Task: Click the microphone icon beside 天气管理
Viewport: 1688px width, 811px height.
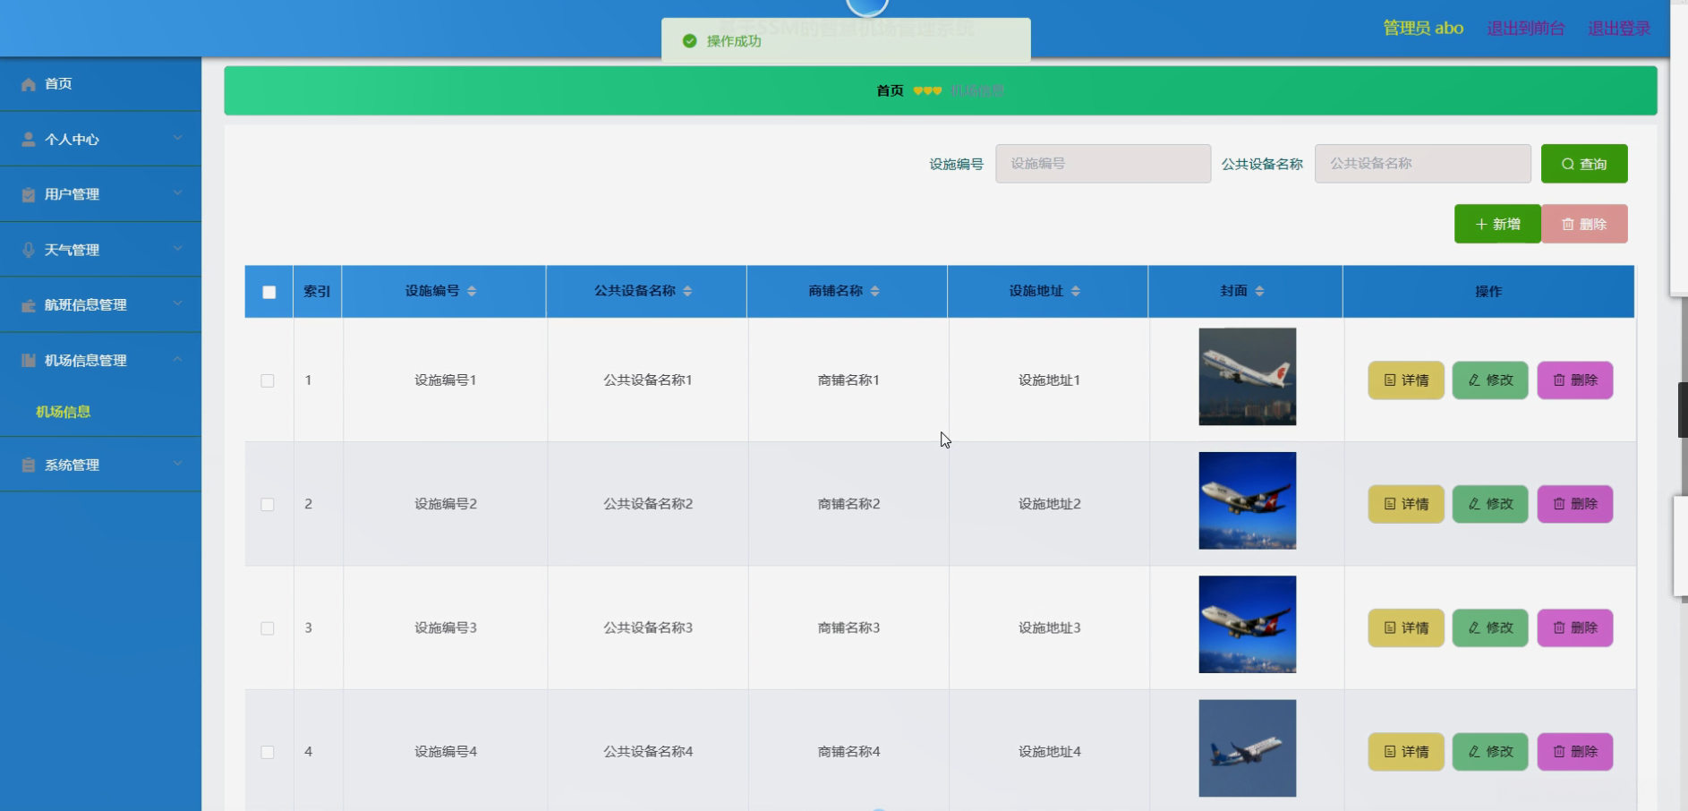Action: [x=29, y=250]
